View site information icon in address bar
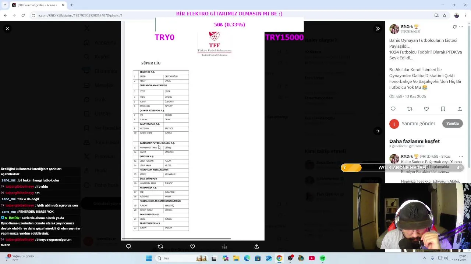Viewport: 471px width, 264px height. click(33, 15)
